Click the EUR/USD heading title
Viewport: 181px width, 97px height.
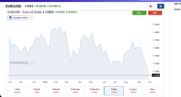click(13, 6)
